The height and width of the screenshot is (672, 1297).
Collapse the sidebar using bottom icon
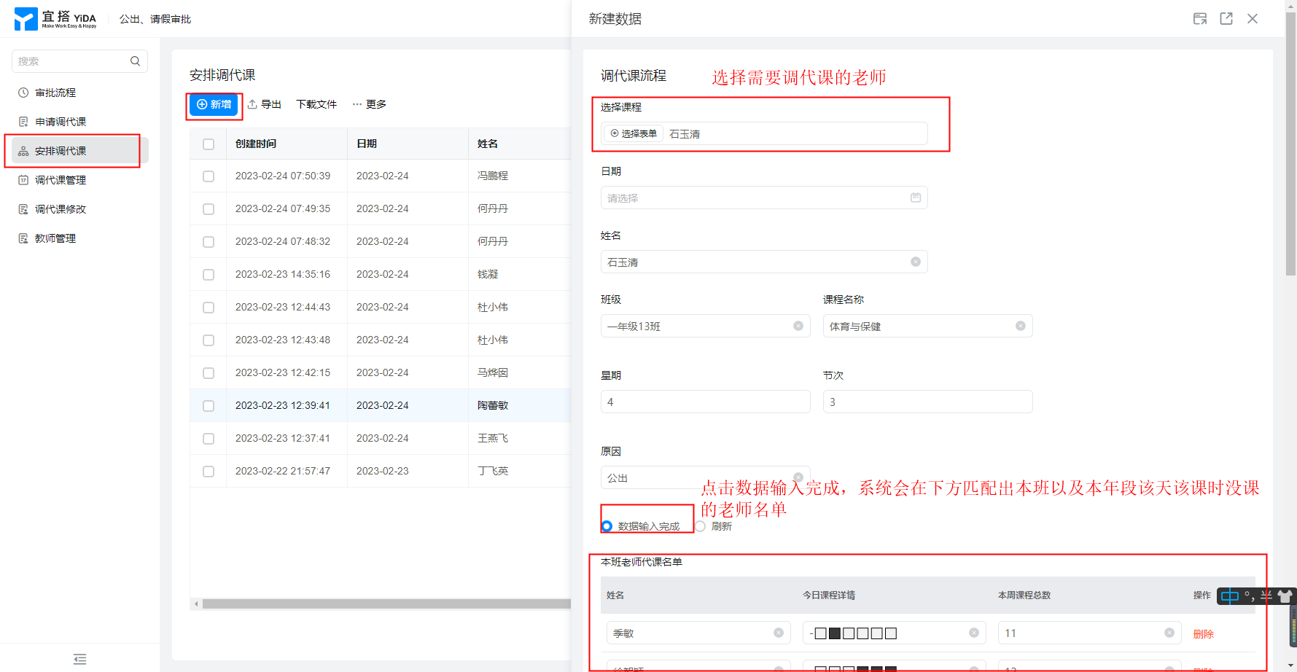coord(80,659)
